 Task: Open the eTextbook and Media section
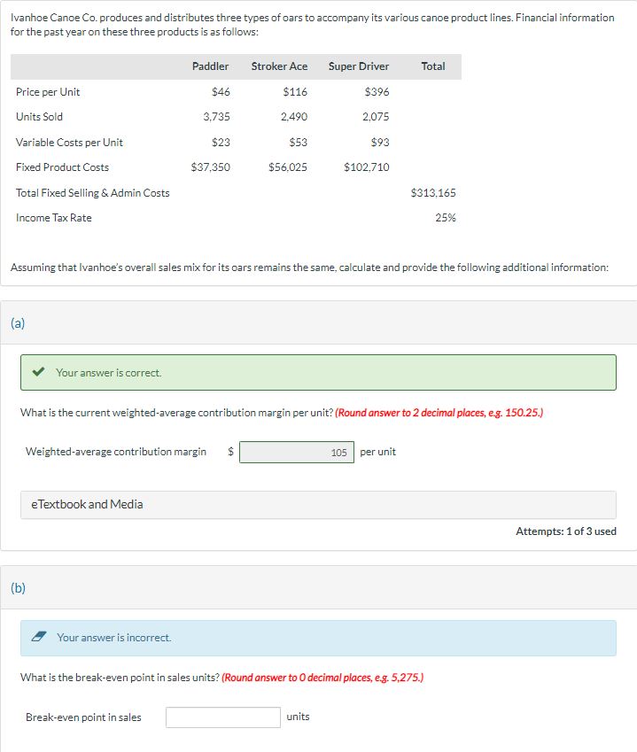(x=318, y=505)
